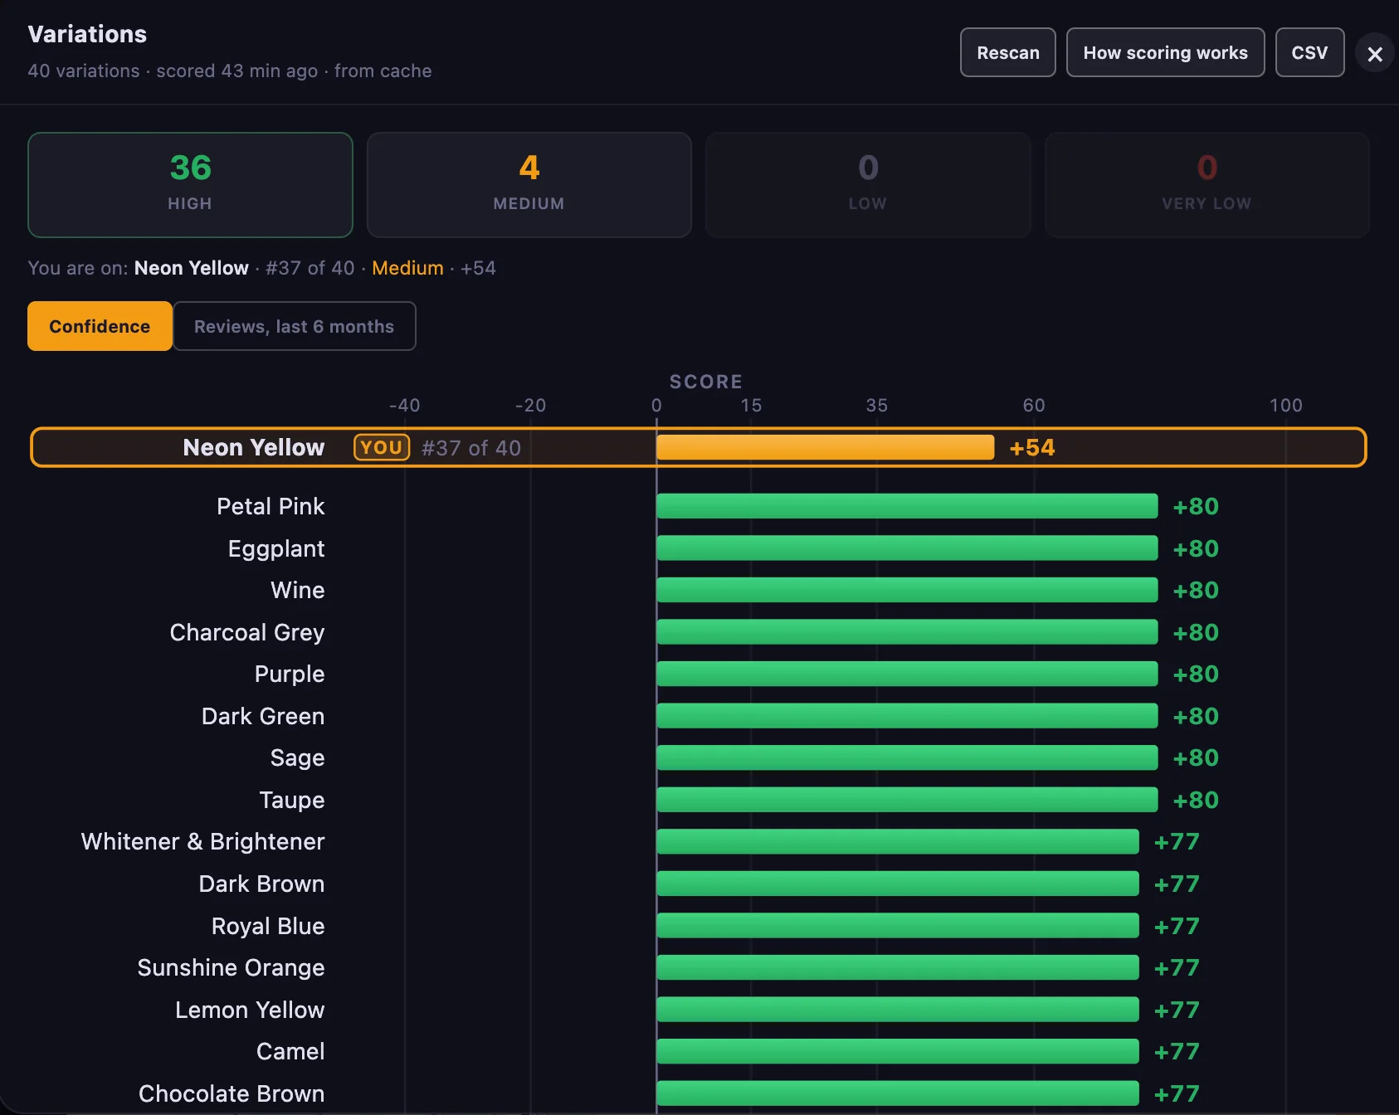Select the highlighted Neon Yellow row
1399x1115 pixels.
click(699, 447)
